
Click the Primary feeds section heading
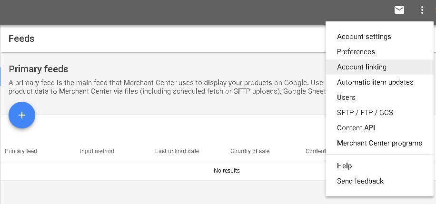click(39, 69)
